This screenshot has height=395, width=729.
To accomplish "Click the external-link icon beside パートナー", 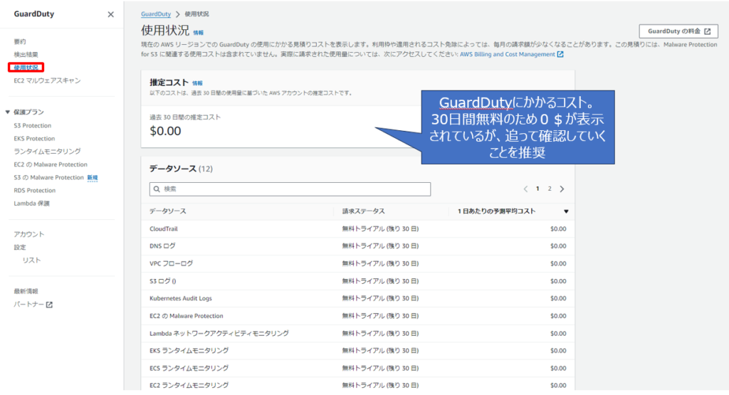I will [49, 305].
